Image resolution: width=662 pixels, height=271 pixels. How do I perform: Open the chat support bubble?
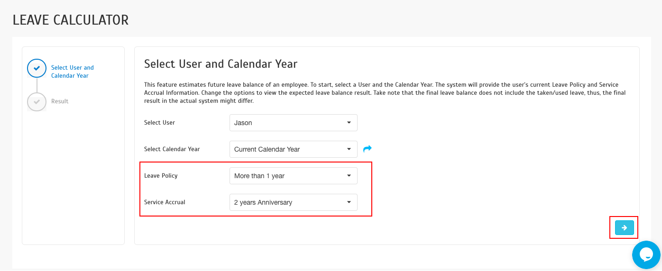click(x=646, y=255)
